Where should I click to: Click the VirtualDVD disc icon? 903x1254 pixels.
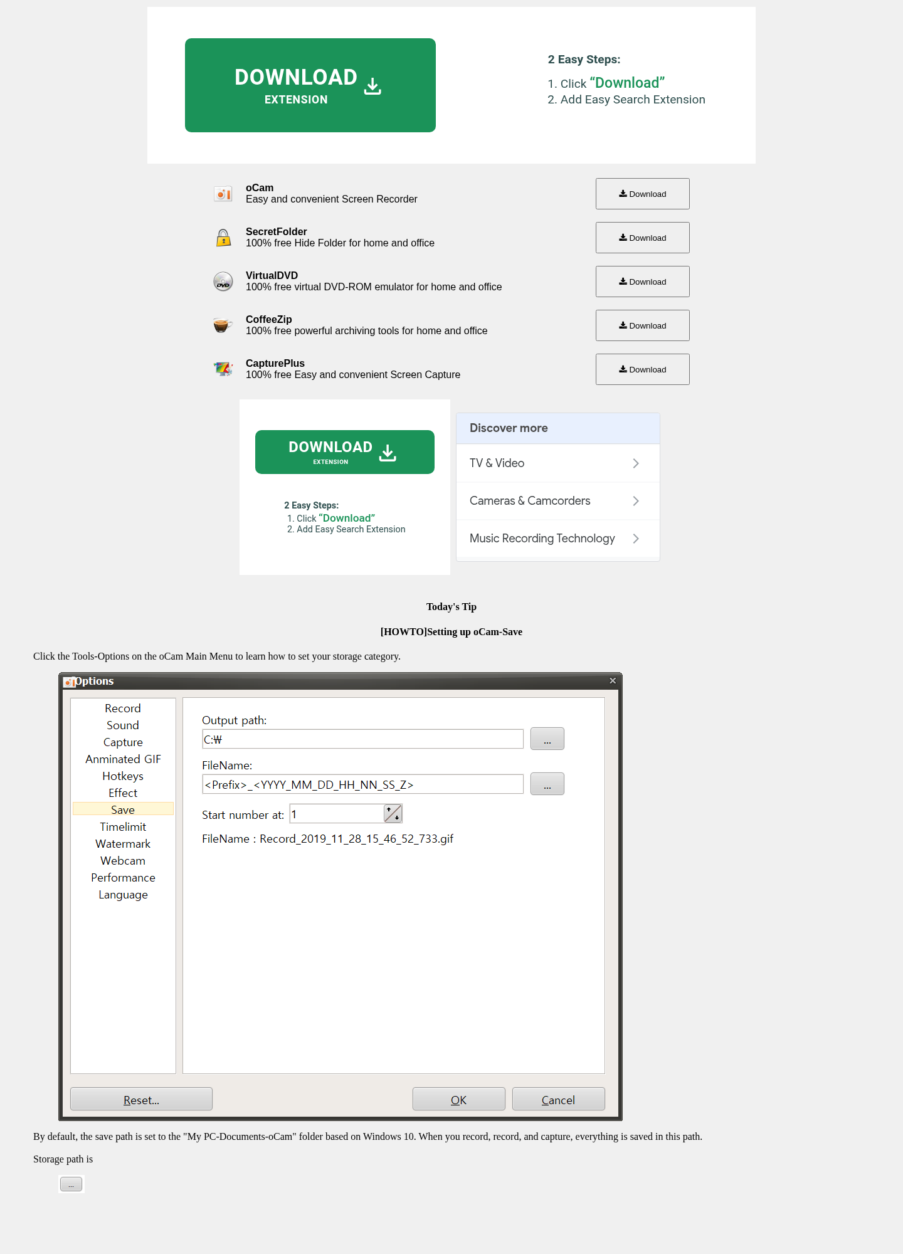coord(223,282)
